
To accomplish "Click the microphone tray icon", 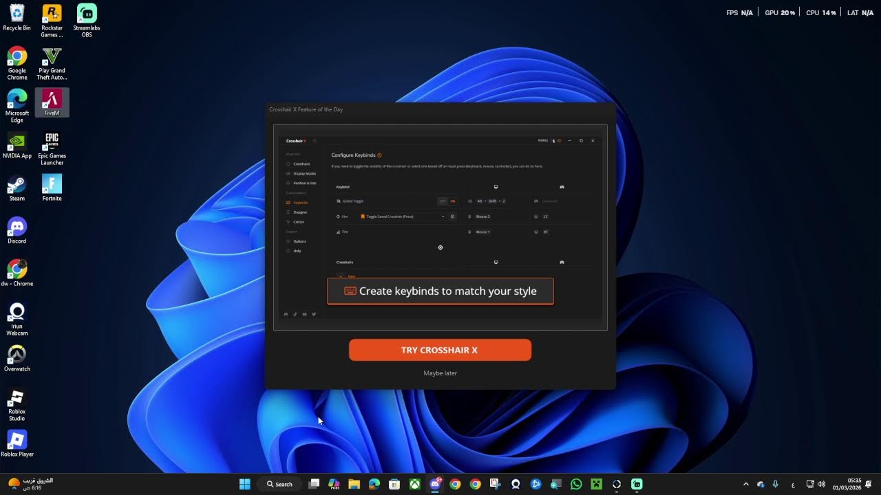I will [776, 484].
